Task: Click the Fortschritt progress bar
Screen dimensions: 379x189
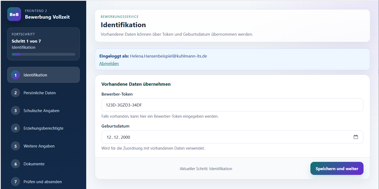Action: click(x=43, y=54)
